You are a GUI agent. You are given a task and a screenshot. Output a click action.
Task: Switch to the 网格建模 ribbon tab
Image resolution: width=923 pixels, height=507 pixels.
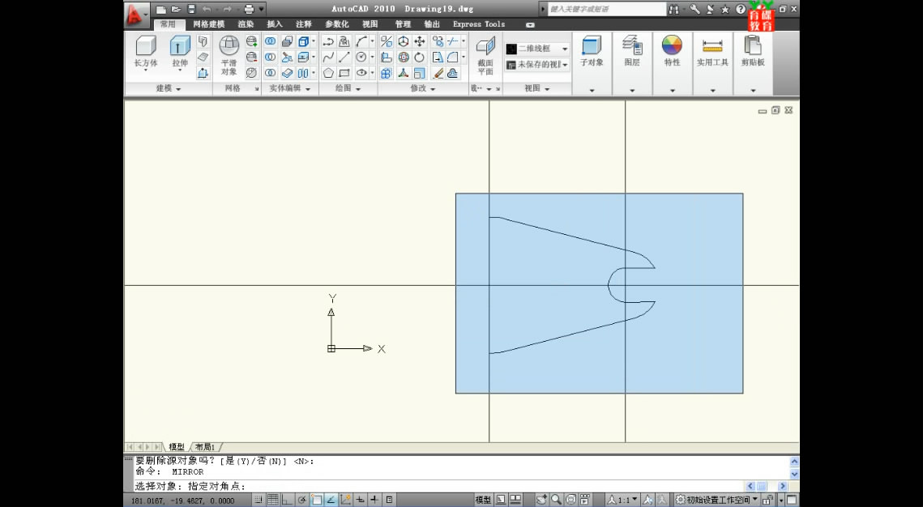pyautogui.click(x=209, y=24)
